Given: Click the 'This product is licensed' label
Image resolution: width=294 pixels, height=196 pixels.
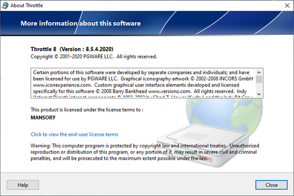Looking at the screenshot, I should tap(86, 110).
